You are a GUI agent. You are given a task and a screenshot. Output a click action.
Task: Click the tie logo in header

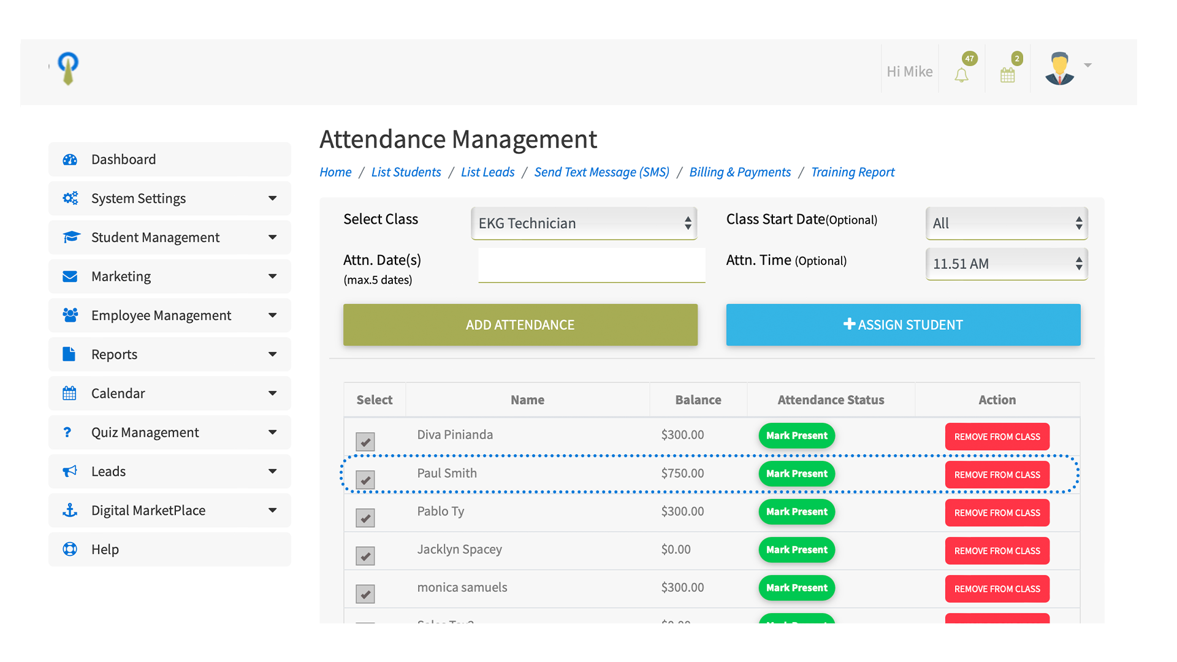click(68, 68)
